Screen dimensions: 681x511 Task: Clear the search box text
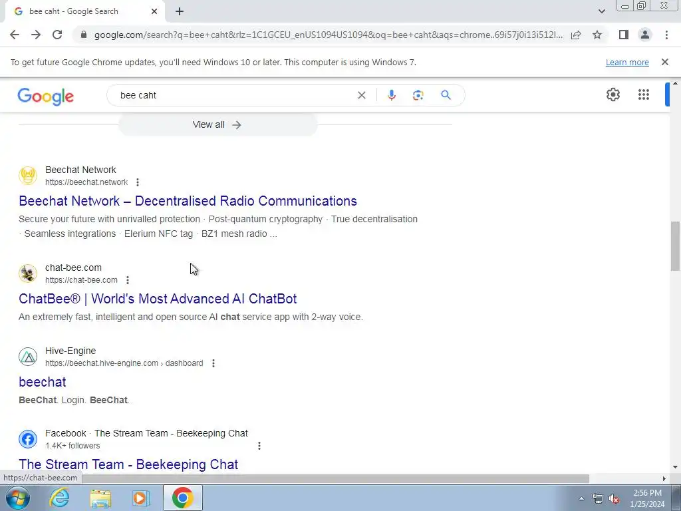(x=361, y=95)
